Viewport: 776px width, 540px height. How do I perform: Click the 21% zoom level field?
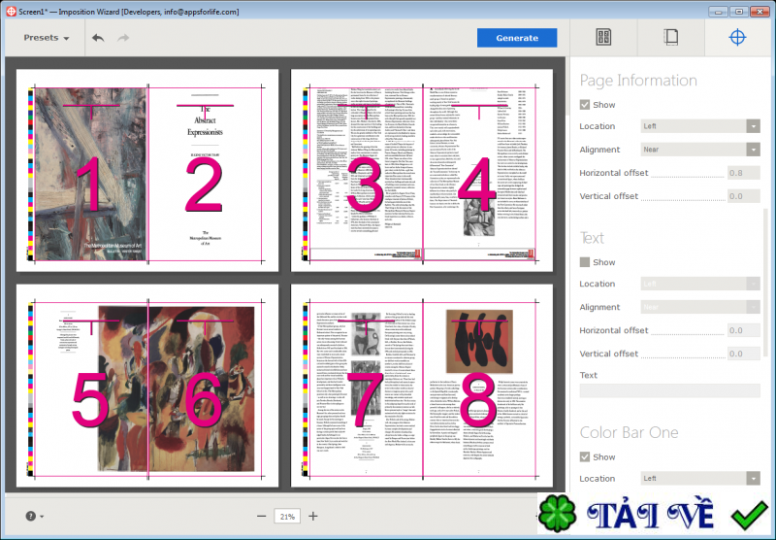(x=287, y=517)
